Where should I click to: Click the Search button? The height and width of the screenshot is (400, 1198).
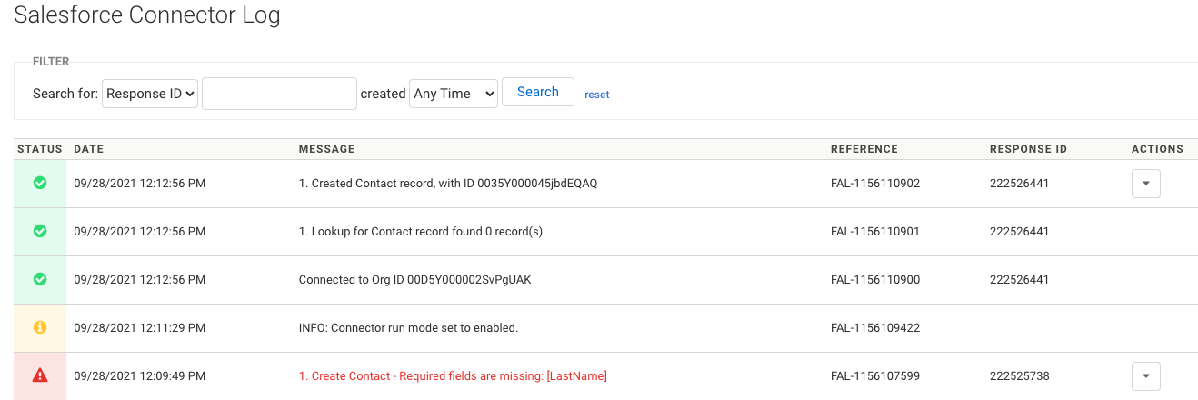[538, 92]
